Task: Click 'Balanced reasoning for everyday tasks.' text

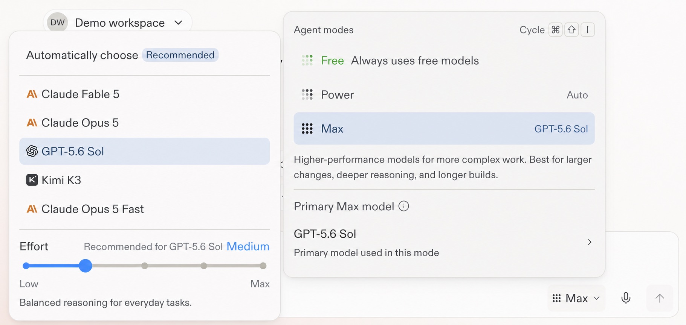Action: pyautogui.click(x=105, y=302)
